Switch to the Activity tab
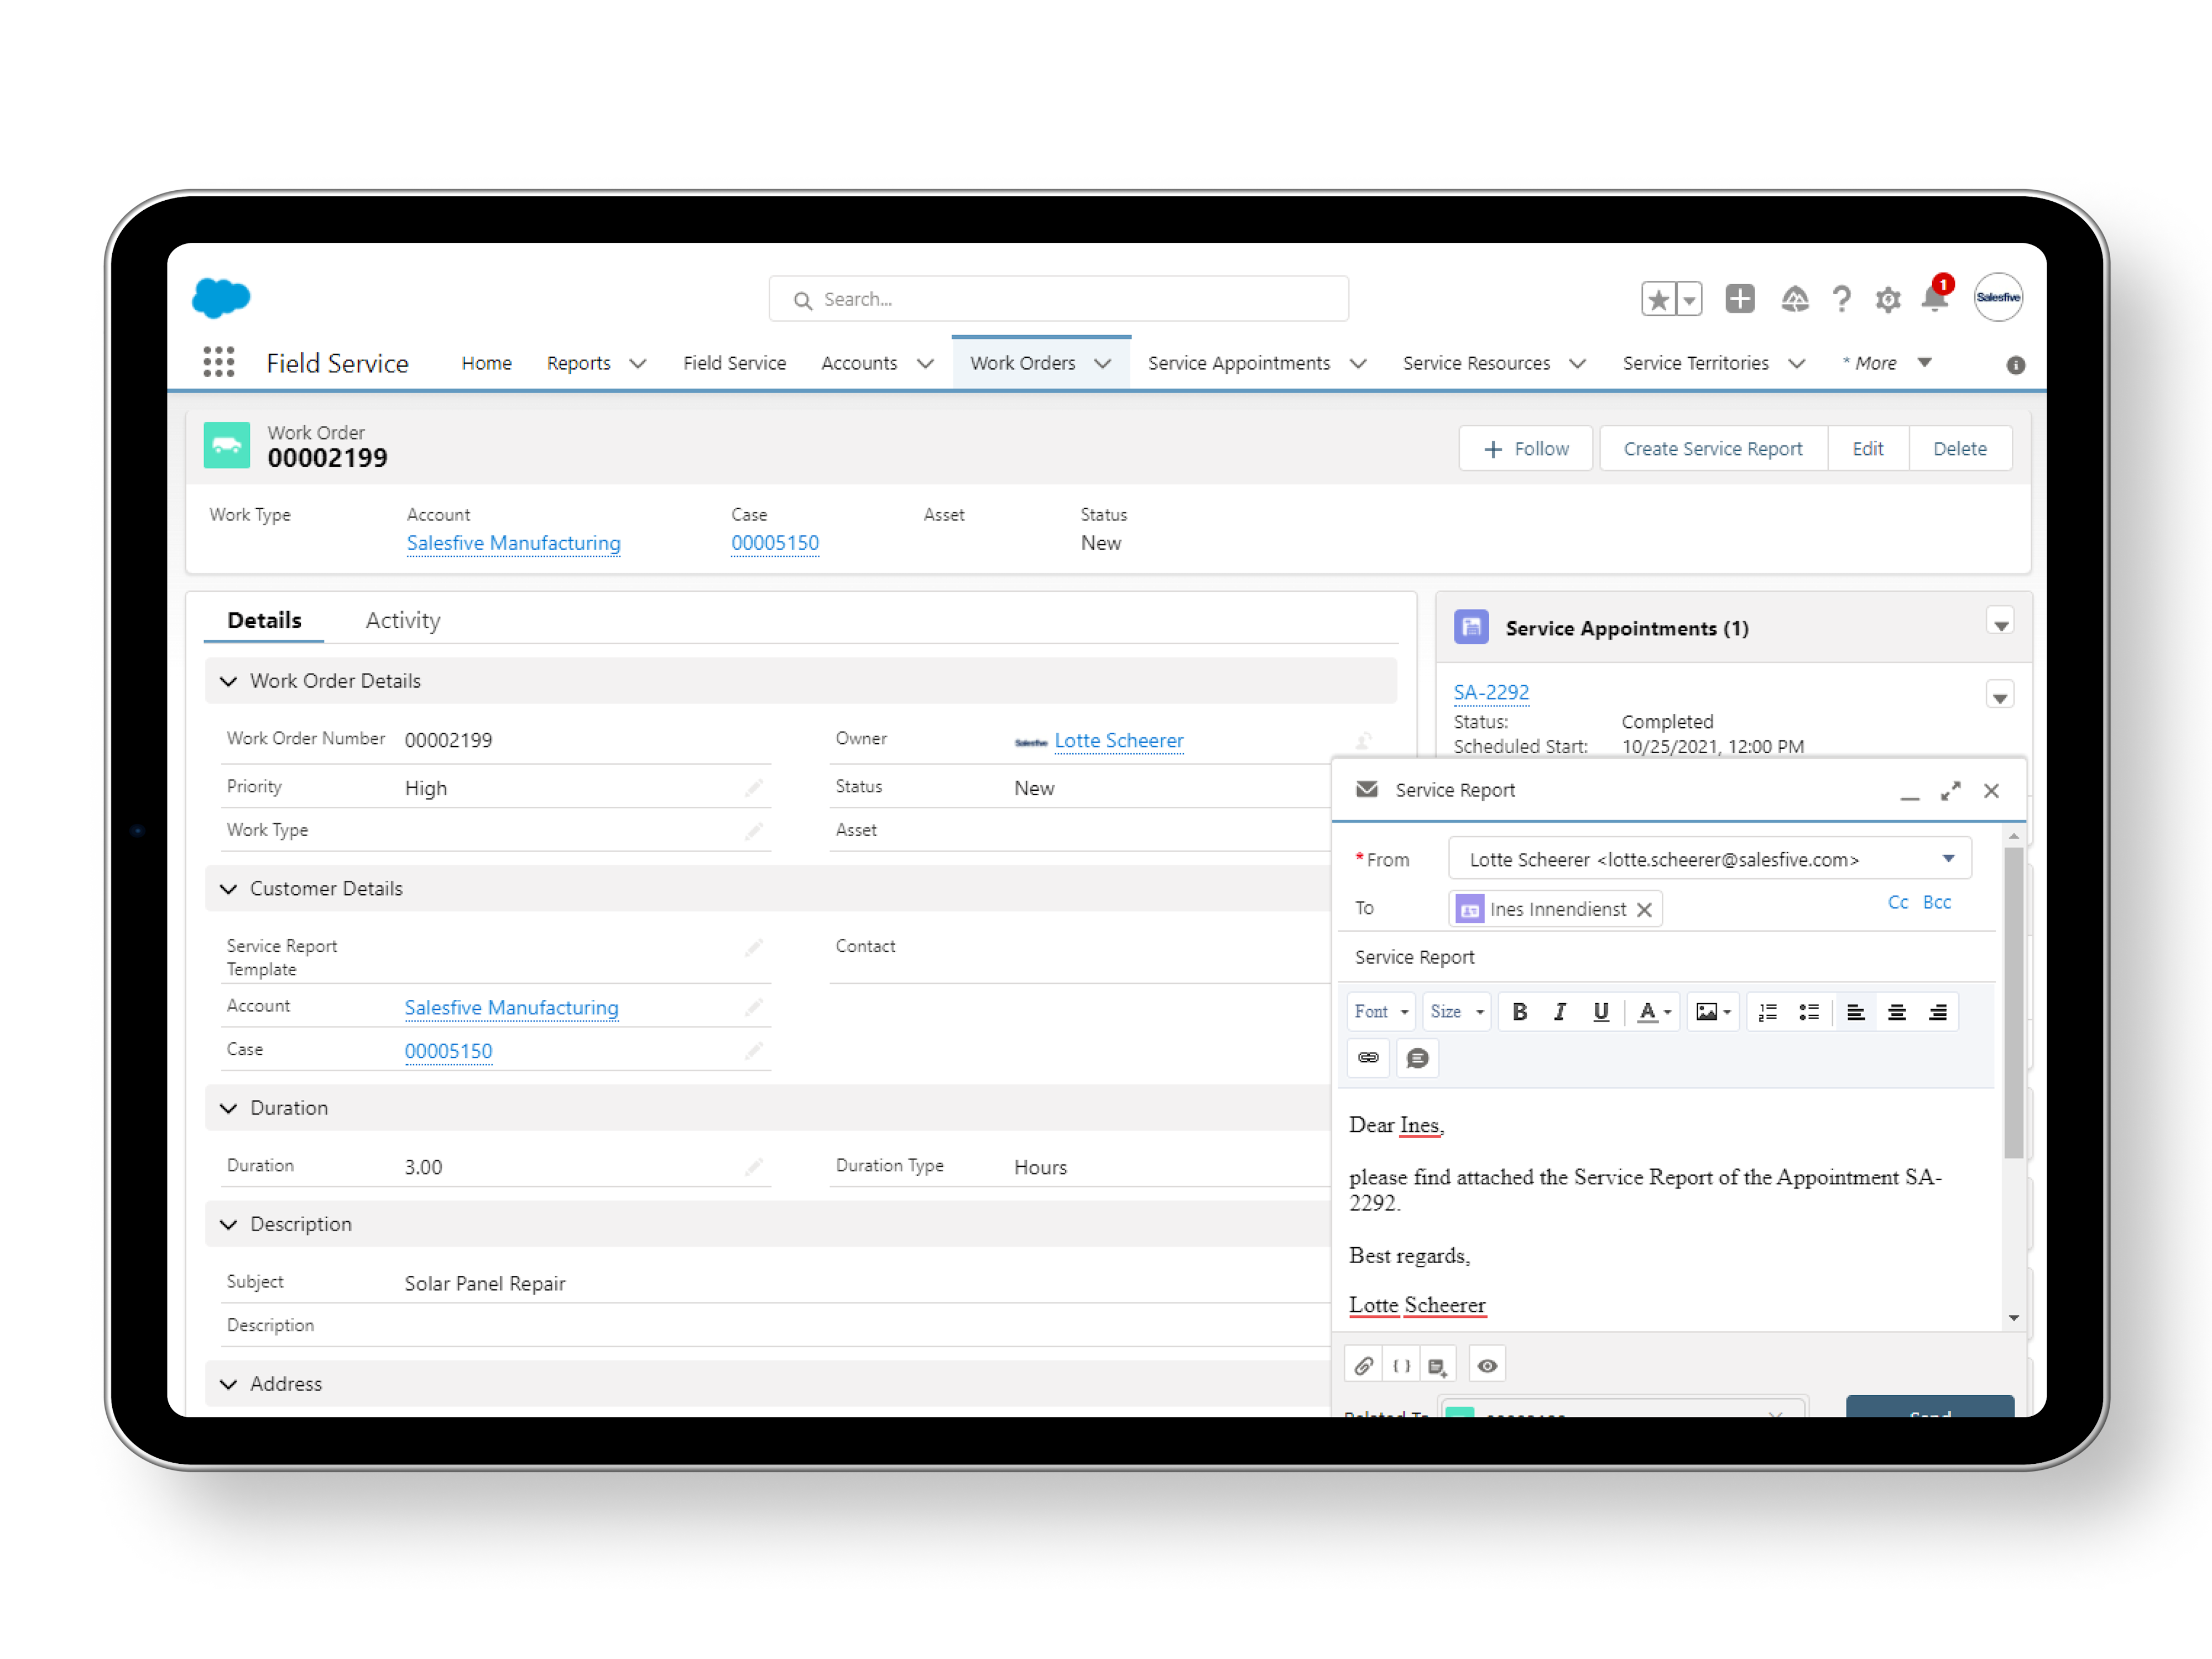The image size is (2212, 1659). 402,620
